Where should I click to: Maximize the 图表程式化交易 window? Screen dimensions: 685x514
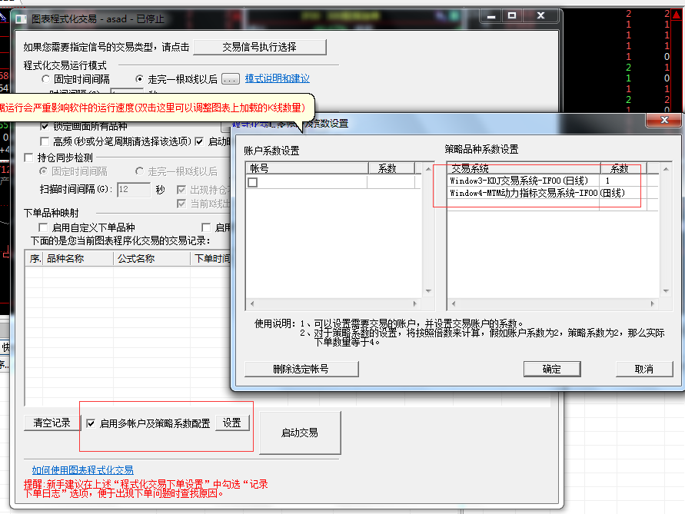512,16
